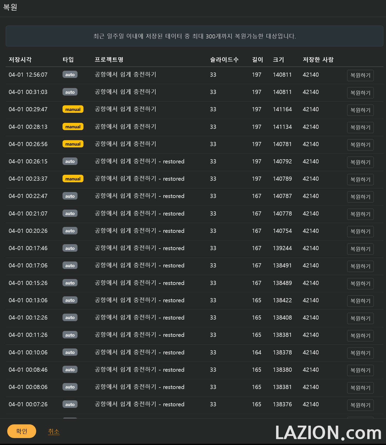
Task: Click size value 138491
Action: [x=282, y=265]
